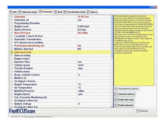The height and width of the screenshot is (123, 165).
Task: Click the F2 key icon beside Info
Action: (x=11, y=12)
